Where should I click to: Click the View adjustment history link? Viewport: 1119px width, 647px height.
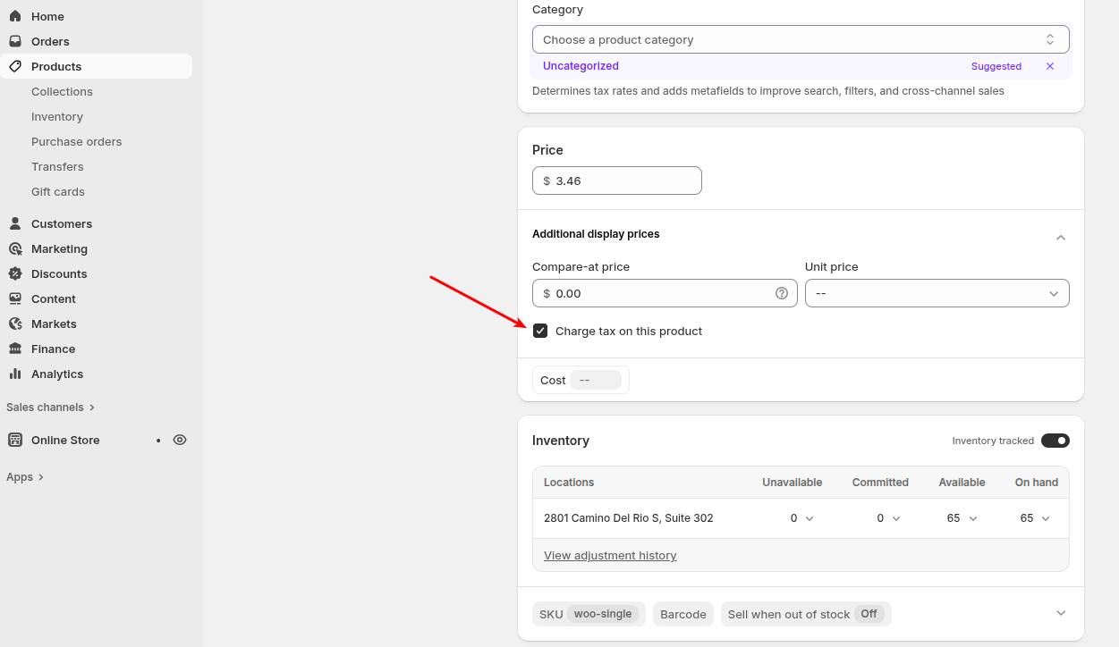[x=610, y=555]
